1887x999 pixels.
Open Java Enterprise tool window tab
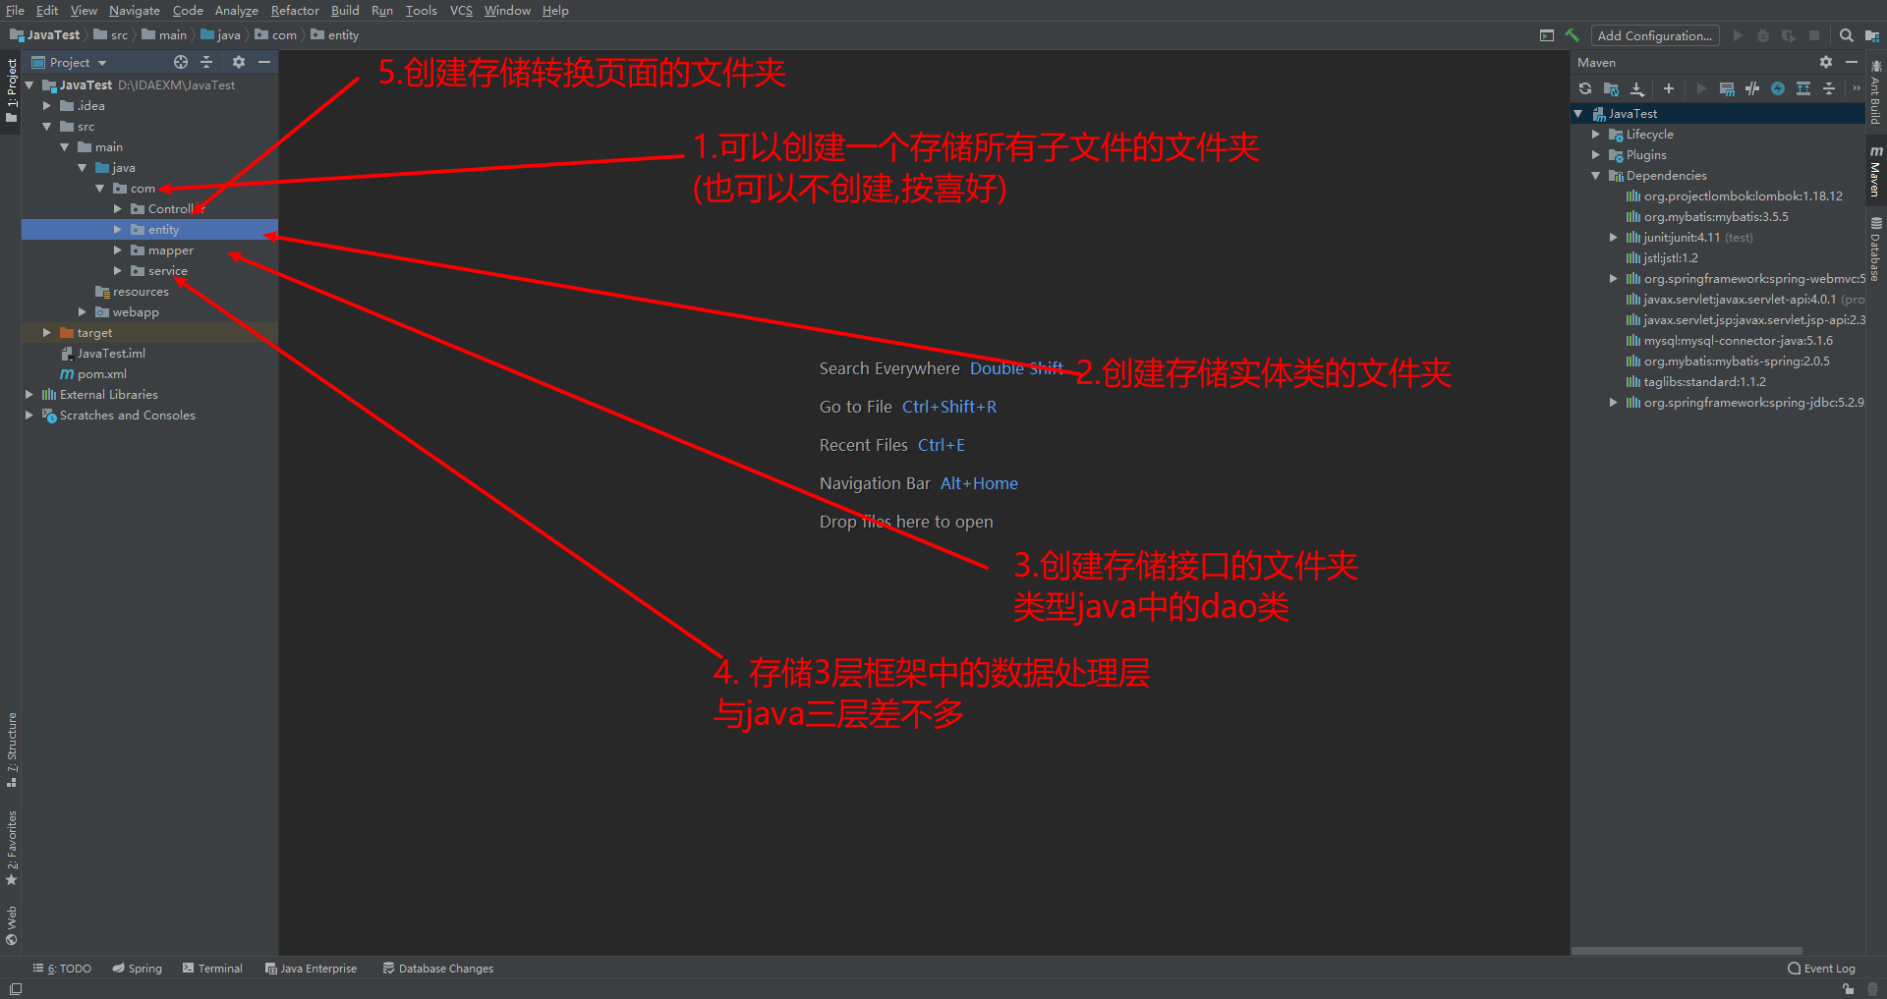(x=311, y=969)
